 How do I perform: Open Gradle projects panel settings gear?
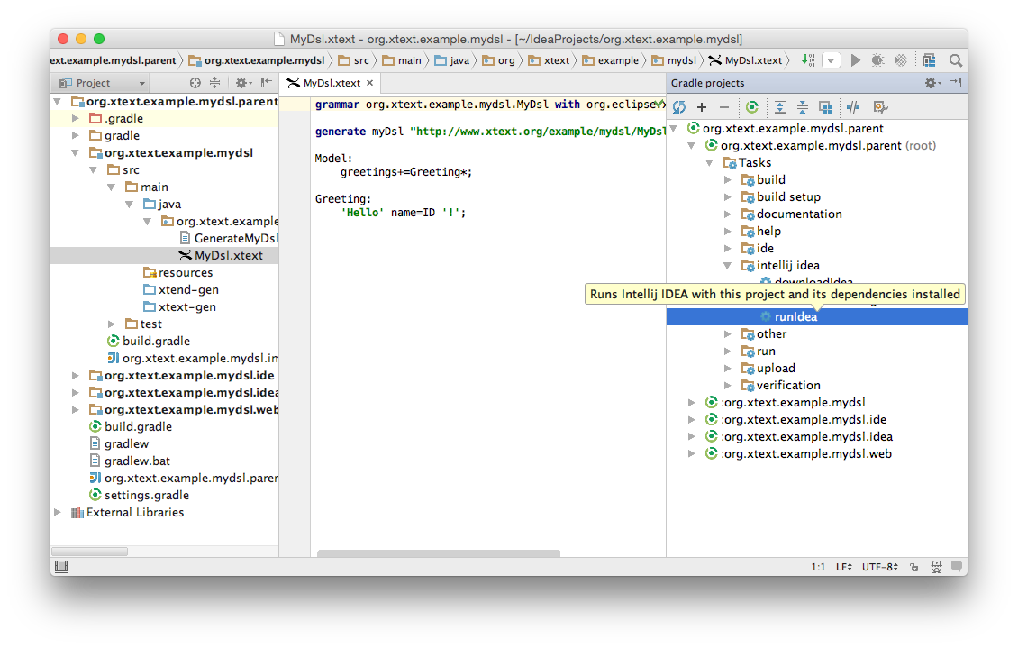[x=932, y=82]
